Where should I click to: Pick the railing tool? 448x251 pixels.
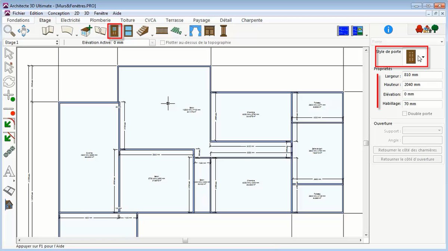(x=162, y=31)
